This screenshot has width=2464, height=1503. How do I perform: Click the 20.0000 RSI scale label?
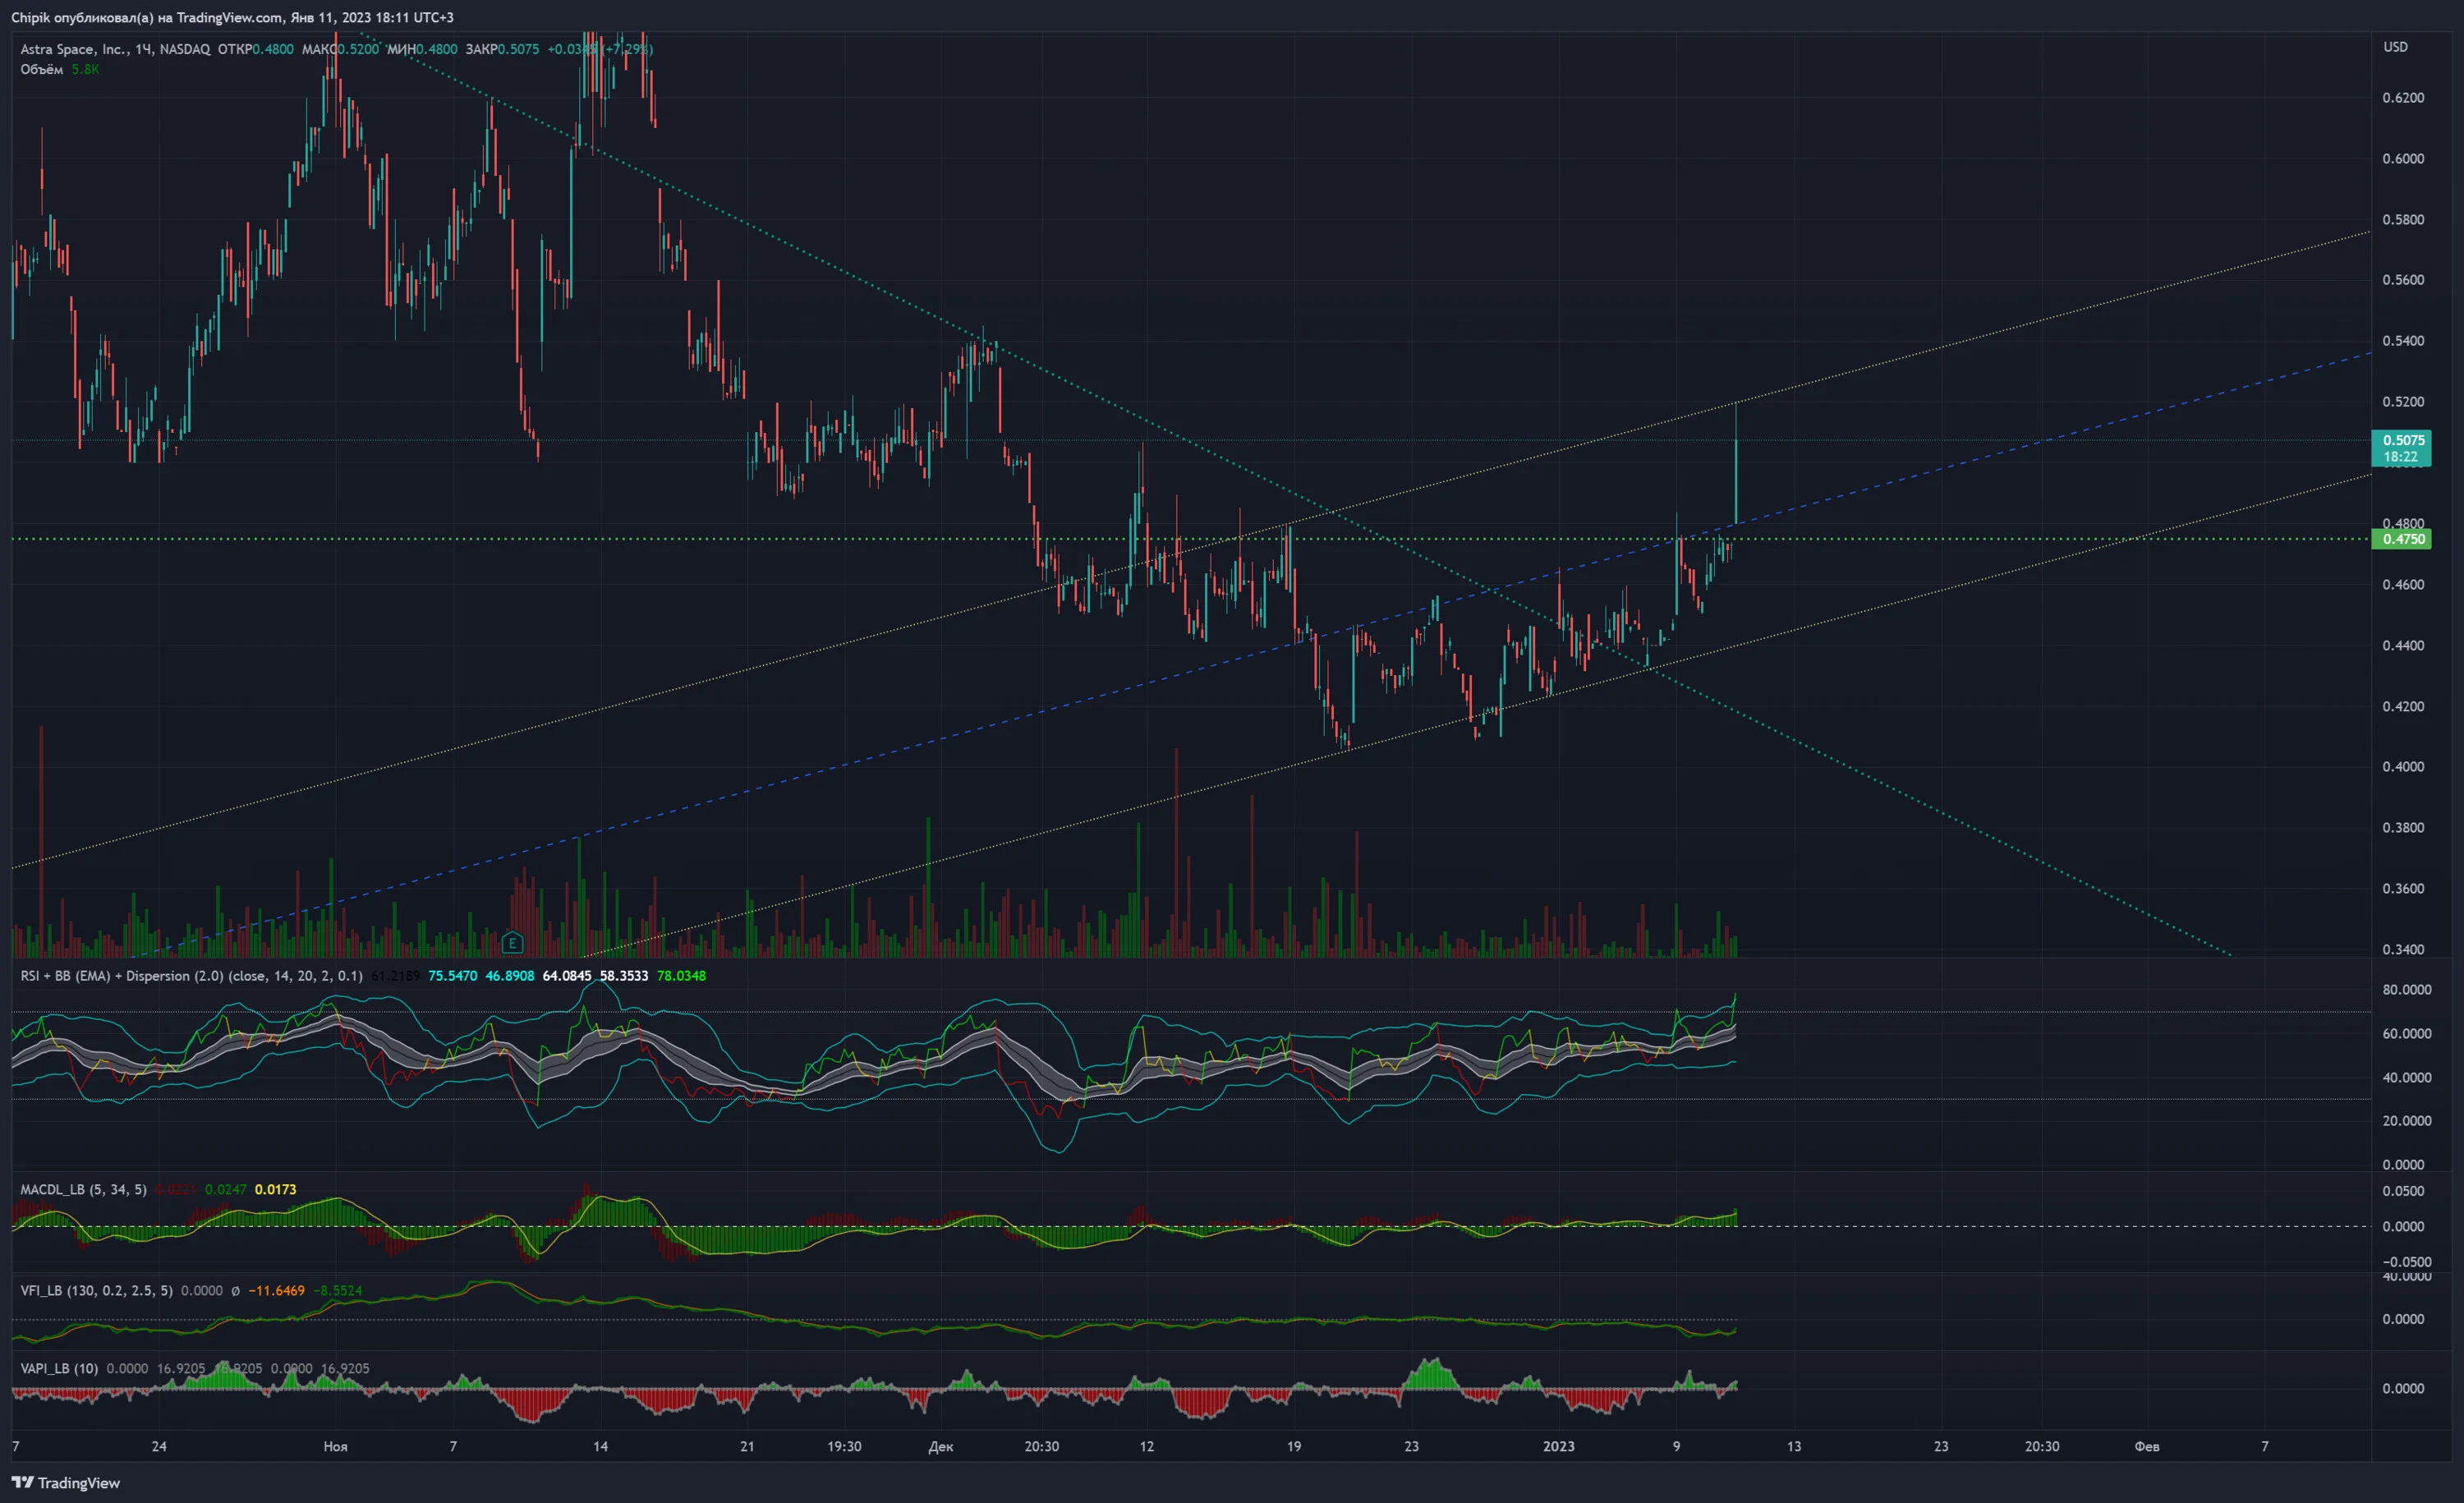[2407, 1121]
